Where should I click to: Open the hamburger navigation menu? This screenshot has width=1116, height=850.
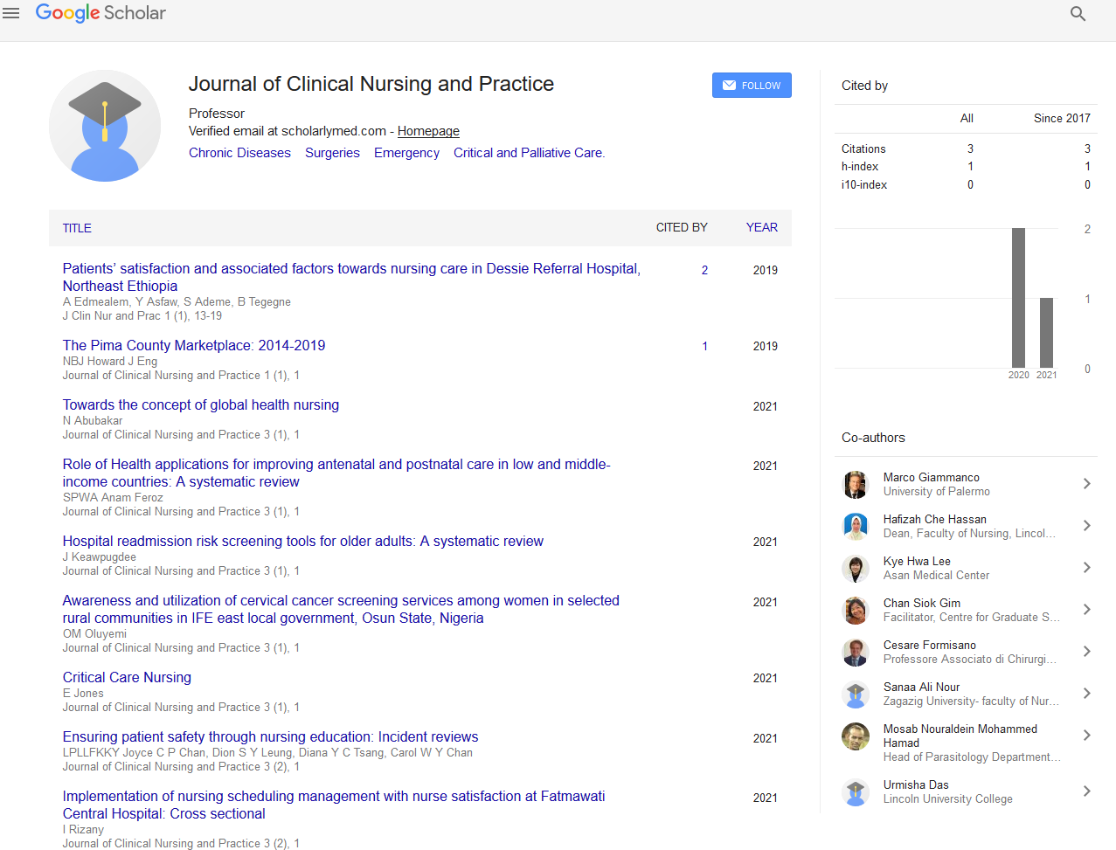click(x=11, y=13)
